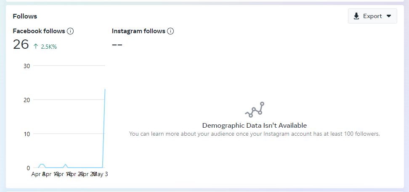Click the Facebook follows label
Screen dimensions: 409x192
click(x=39, y=31)
